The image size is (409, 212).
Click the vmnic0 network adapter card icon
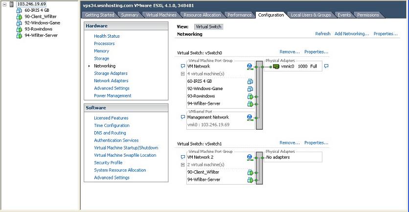(276, 67)
